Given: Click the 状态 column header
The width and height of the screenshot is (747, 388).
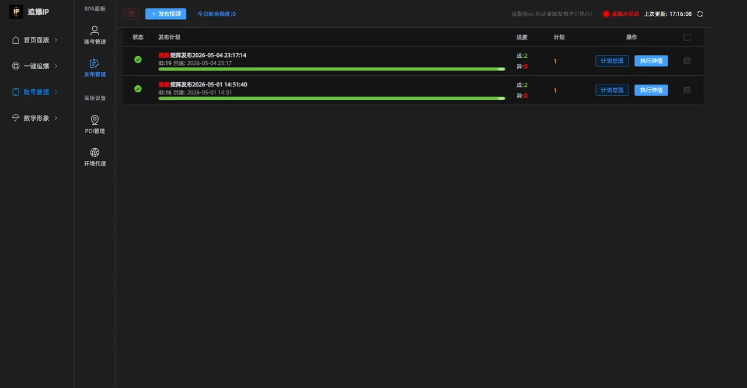Looking at the screenshot, I should click(x=138, y=37).
